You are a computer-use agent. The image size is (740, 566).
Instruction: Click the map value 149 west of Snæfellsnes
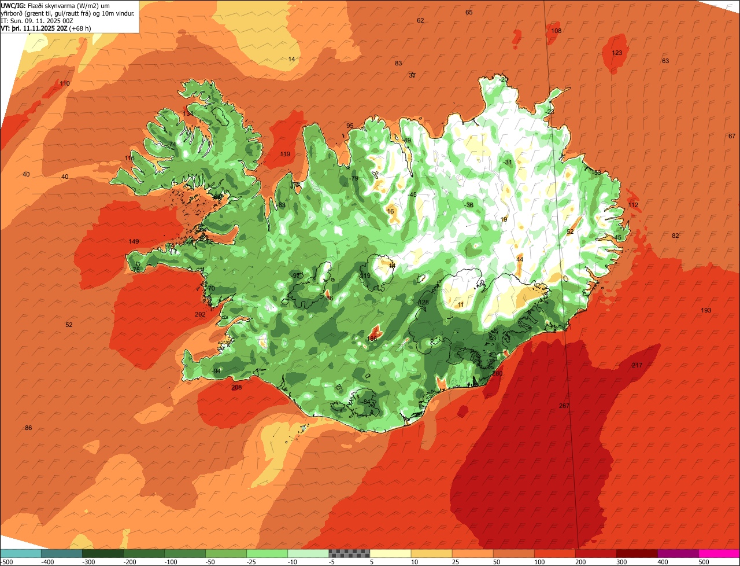coord(134,241)
